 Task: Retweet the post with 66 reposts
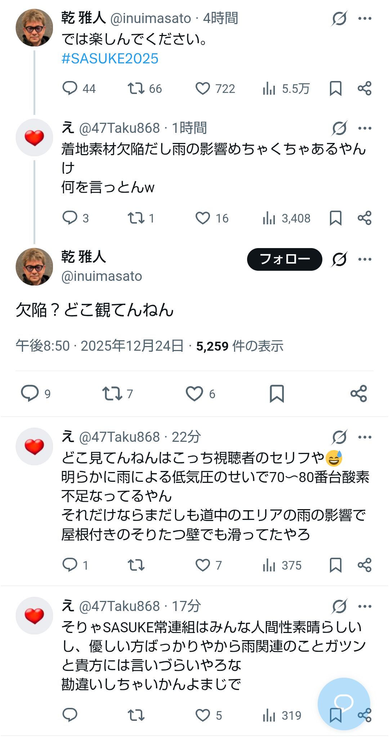click(136, 88)
